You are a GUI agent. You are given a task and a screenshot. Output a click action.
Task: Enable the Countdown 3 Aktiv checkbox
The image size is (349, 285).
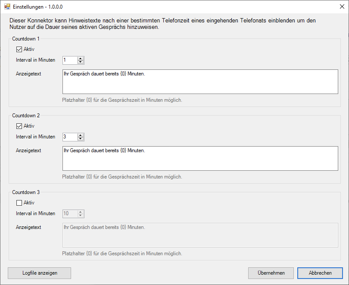tap(19, 203)
